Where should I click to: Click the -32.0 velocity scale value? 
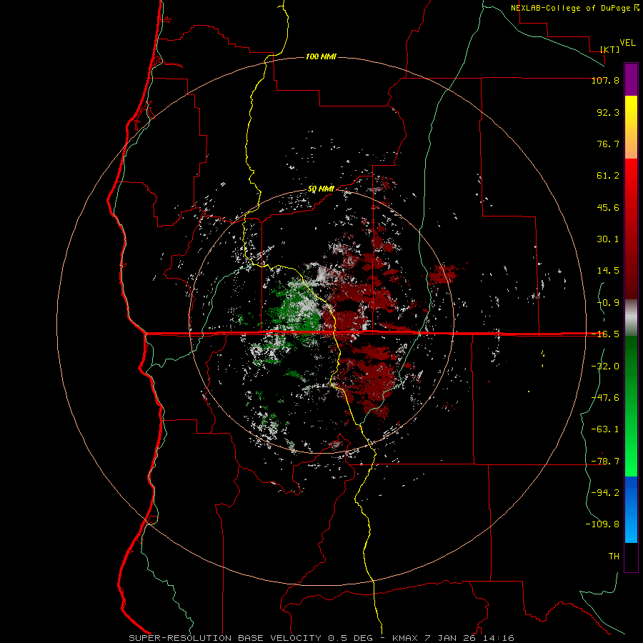[605, 367]
